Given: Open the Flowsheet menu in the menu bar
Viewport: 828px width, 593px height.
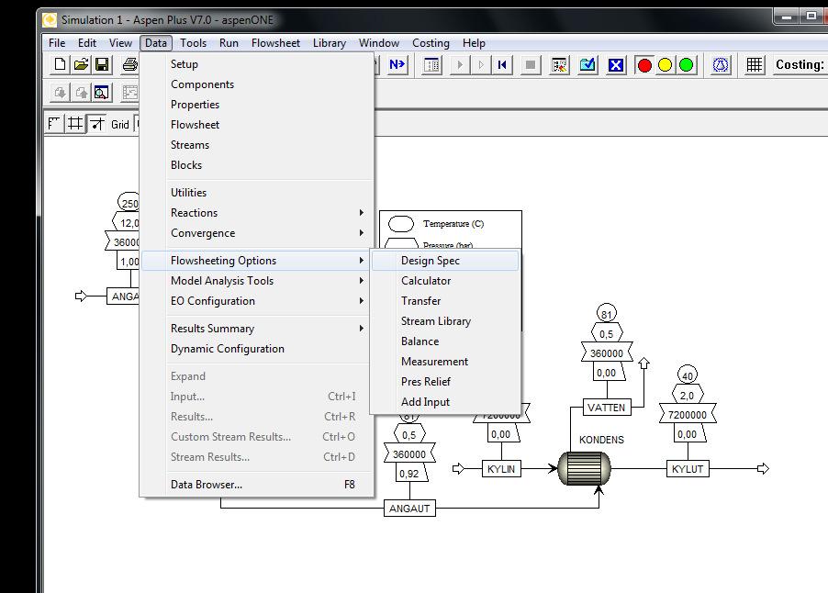Looking at the screenshot, I should pos(275,43).
